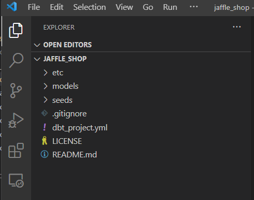This screenshot has width=254, height=200.
Task: Open the Explorer view in activity bar
Action: coord(16,30)
